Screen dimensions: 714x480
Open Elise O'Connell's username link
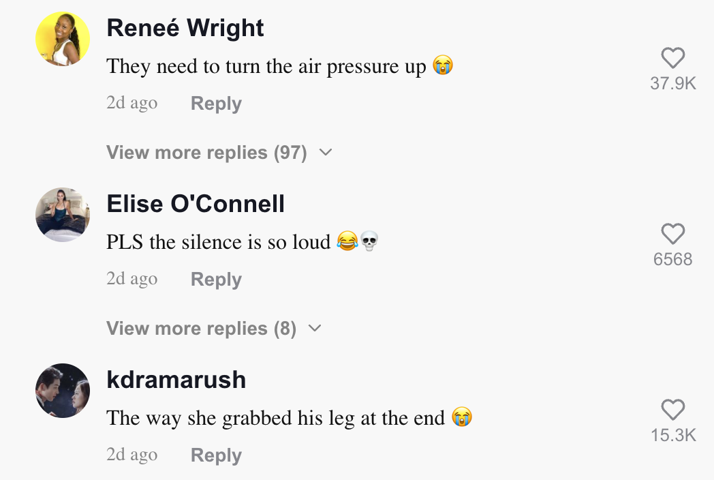pos(196,204)
